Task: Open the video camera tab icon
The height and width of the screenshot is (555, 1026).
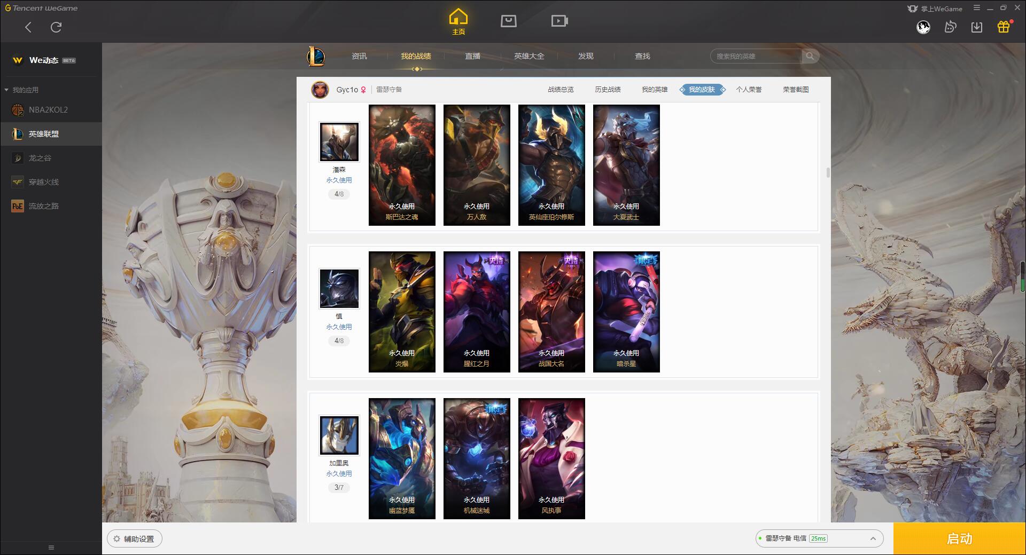Action: (559, 21)
